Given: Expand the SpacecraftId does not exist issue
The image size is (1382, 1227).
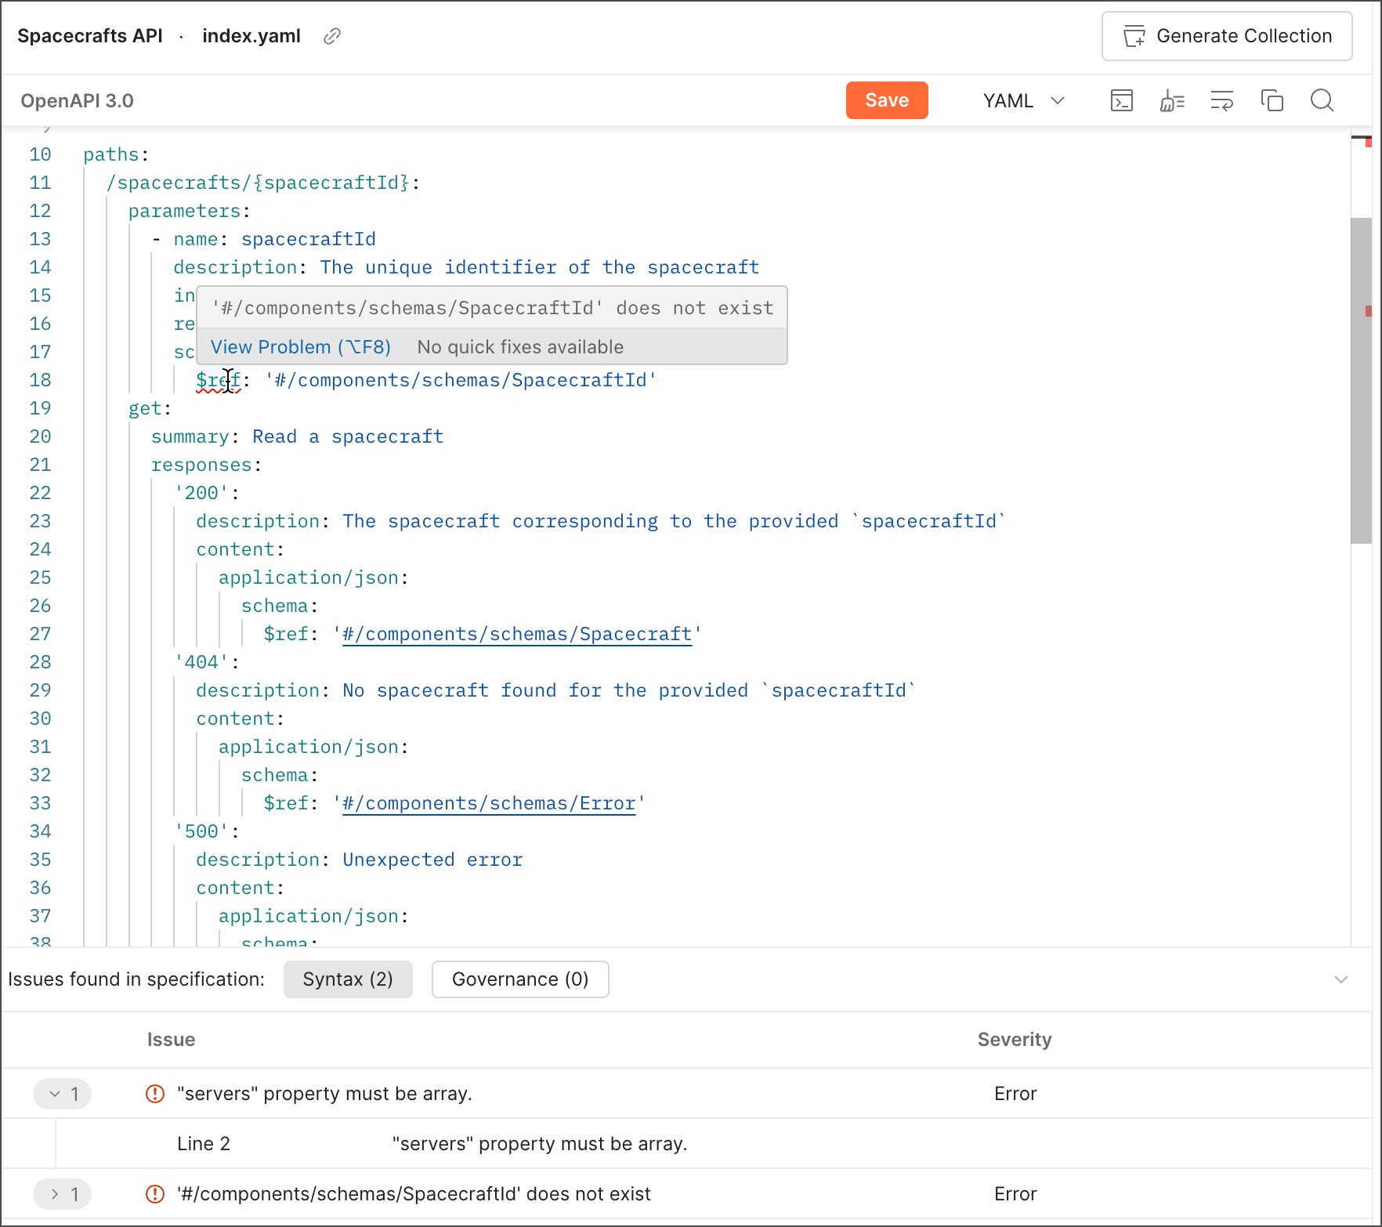Looking at the screenshot, I should click(62, 1194).
